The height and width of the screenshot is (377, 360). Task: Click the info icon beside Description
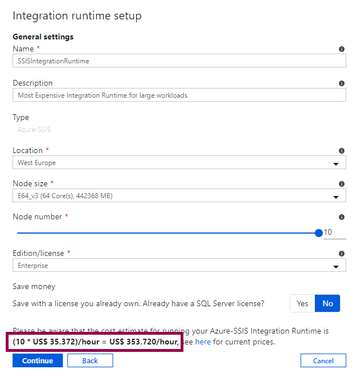(x=342, y=83)
